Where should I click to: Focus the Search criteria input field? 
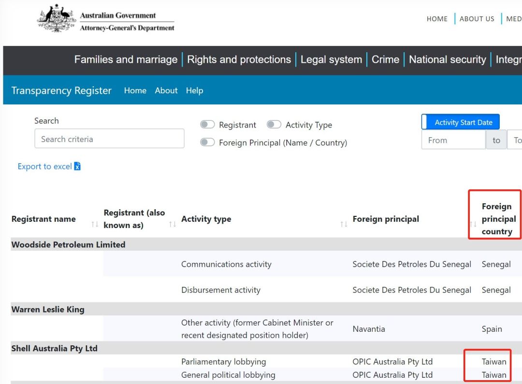pyautogui.click(x=109, y=139)
